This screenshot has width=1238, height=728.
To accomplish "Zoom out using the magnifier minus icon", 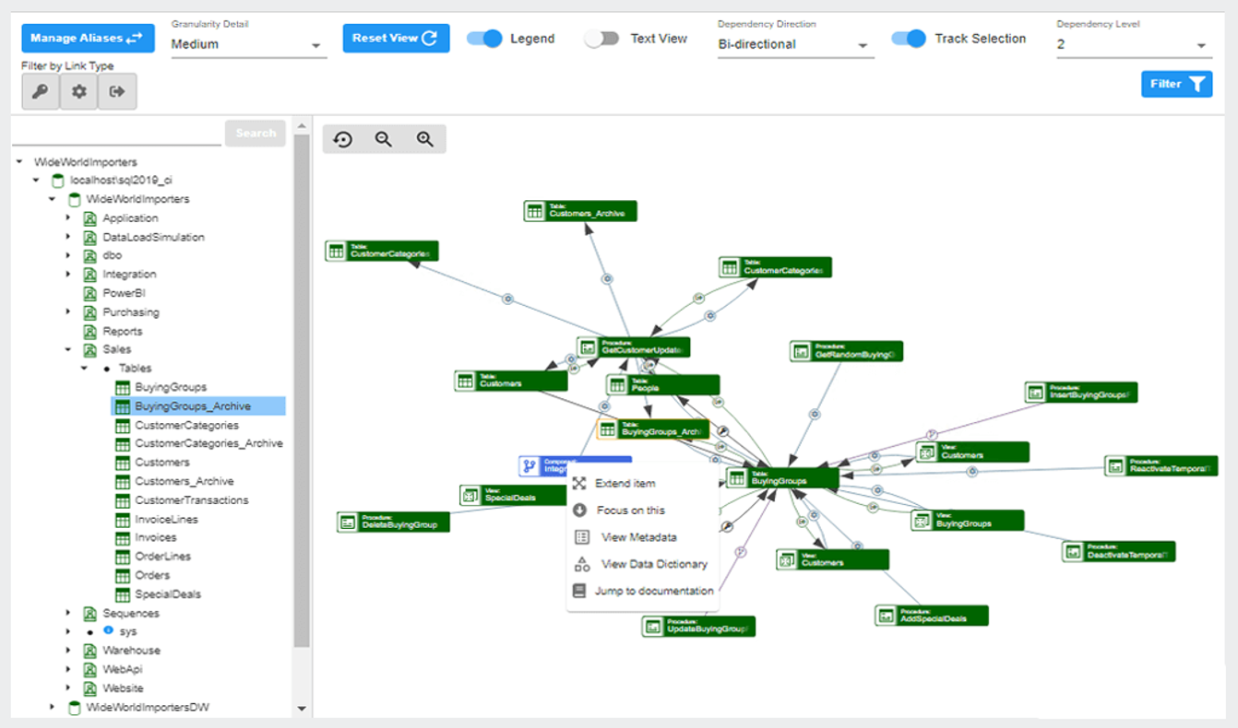I will 384,139.
